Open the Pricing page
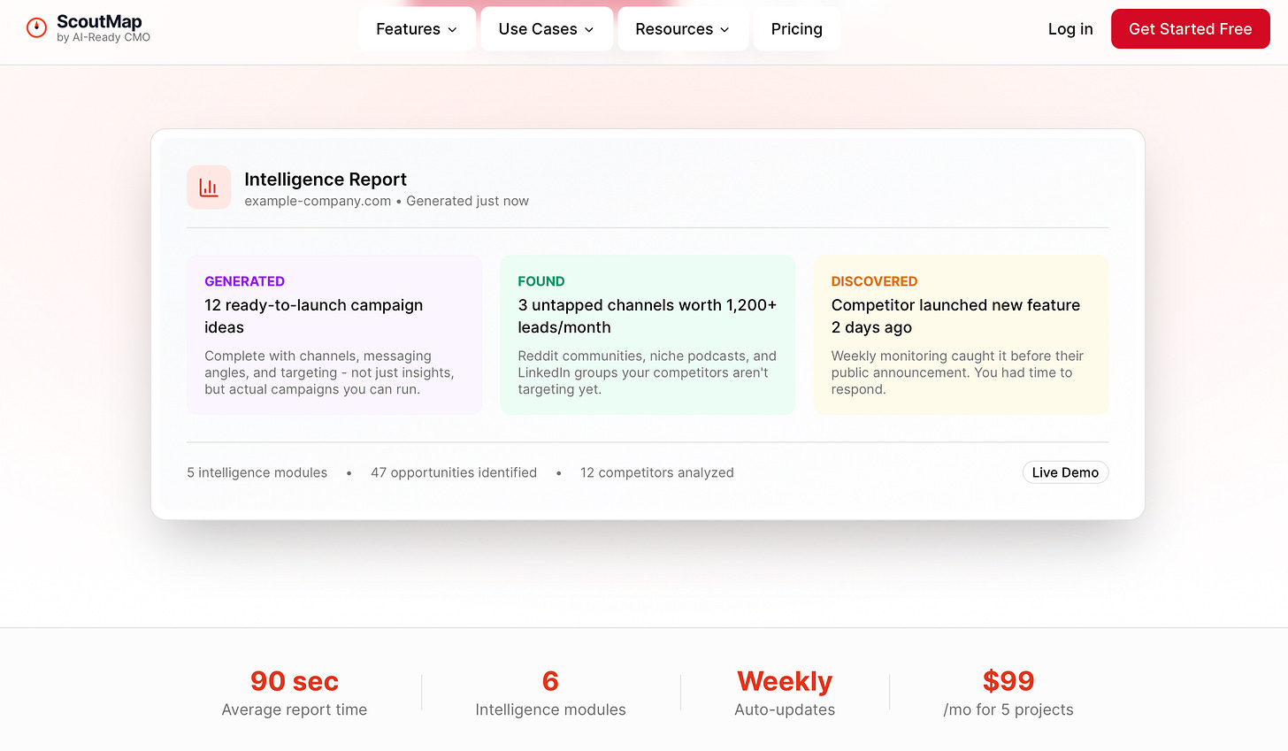The width and height of the screenshot is (1288, 751). pyautogui.click(x=797, y=29)
